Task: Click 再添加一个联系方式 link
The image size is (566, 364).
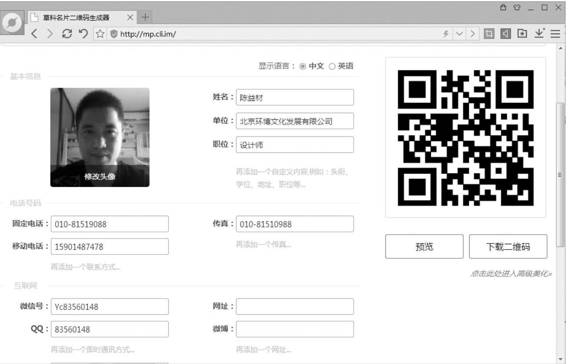Action: (85, 267)
